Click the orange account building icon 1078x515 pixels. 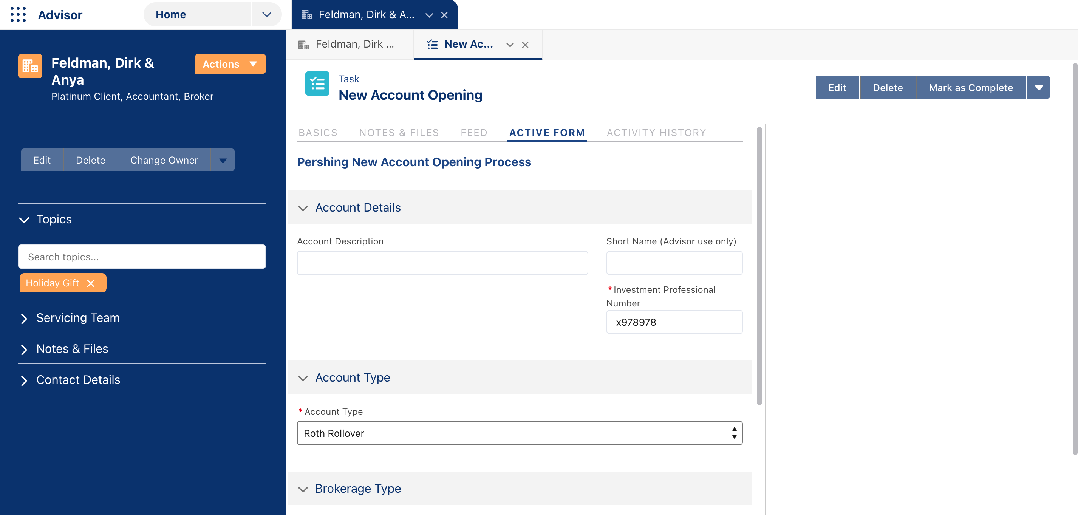(30, 66)
